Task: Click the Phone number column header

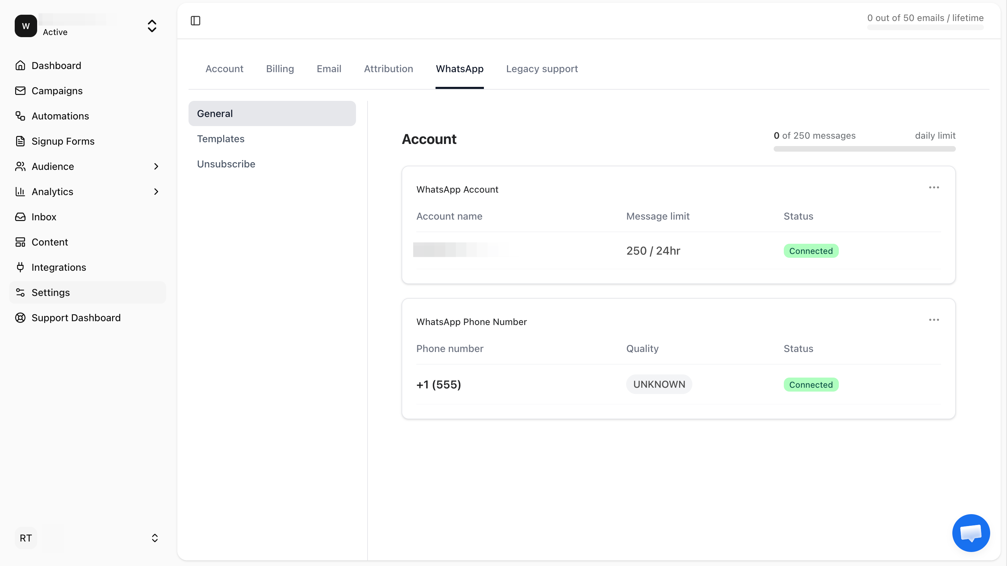Action: pos(450,348)
